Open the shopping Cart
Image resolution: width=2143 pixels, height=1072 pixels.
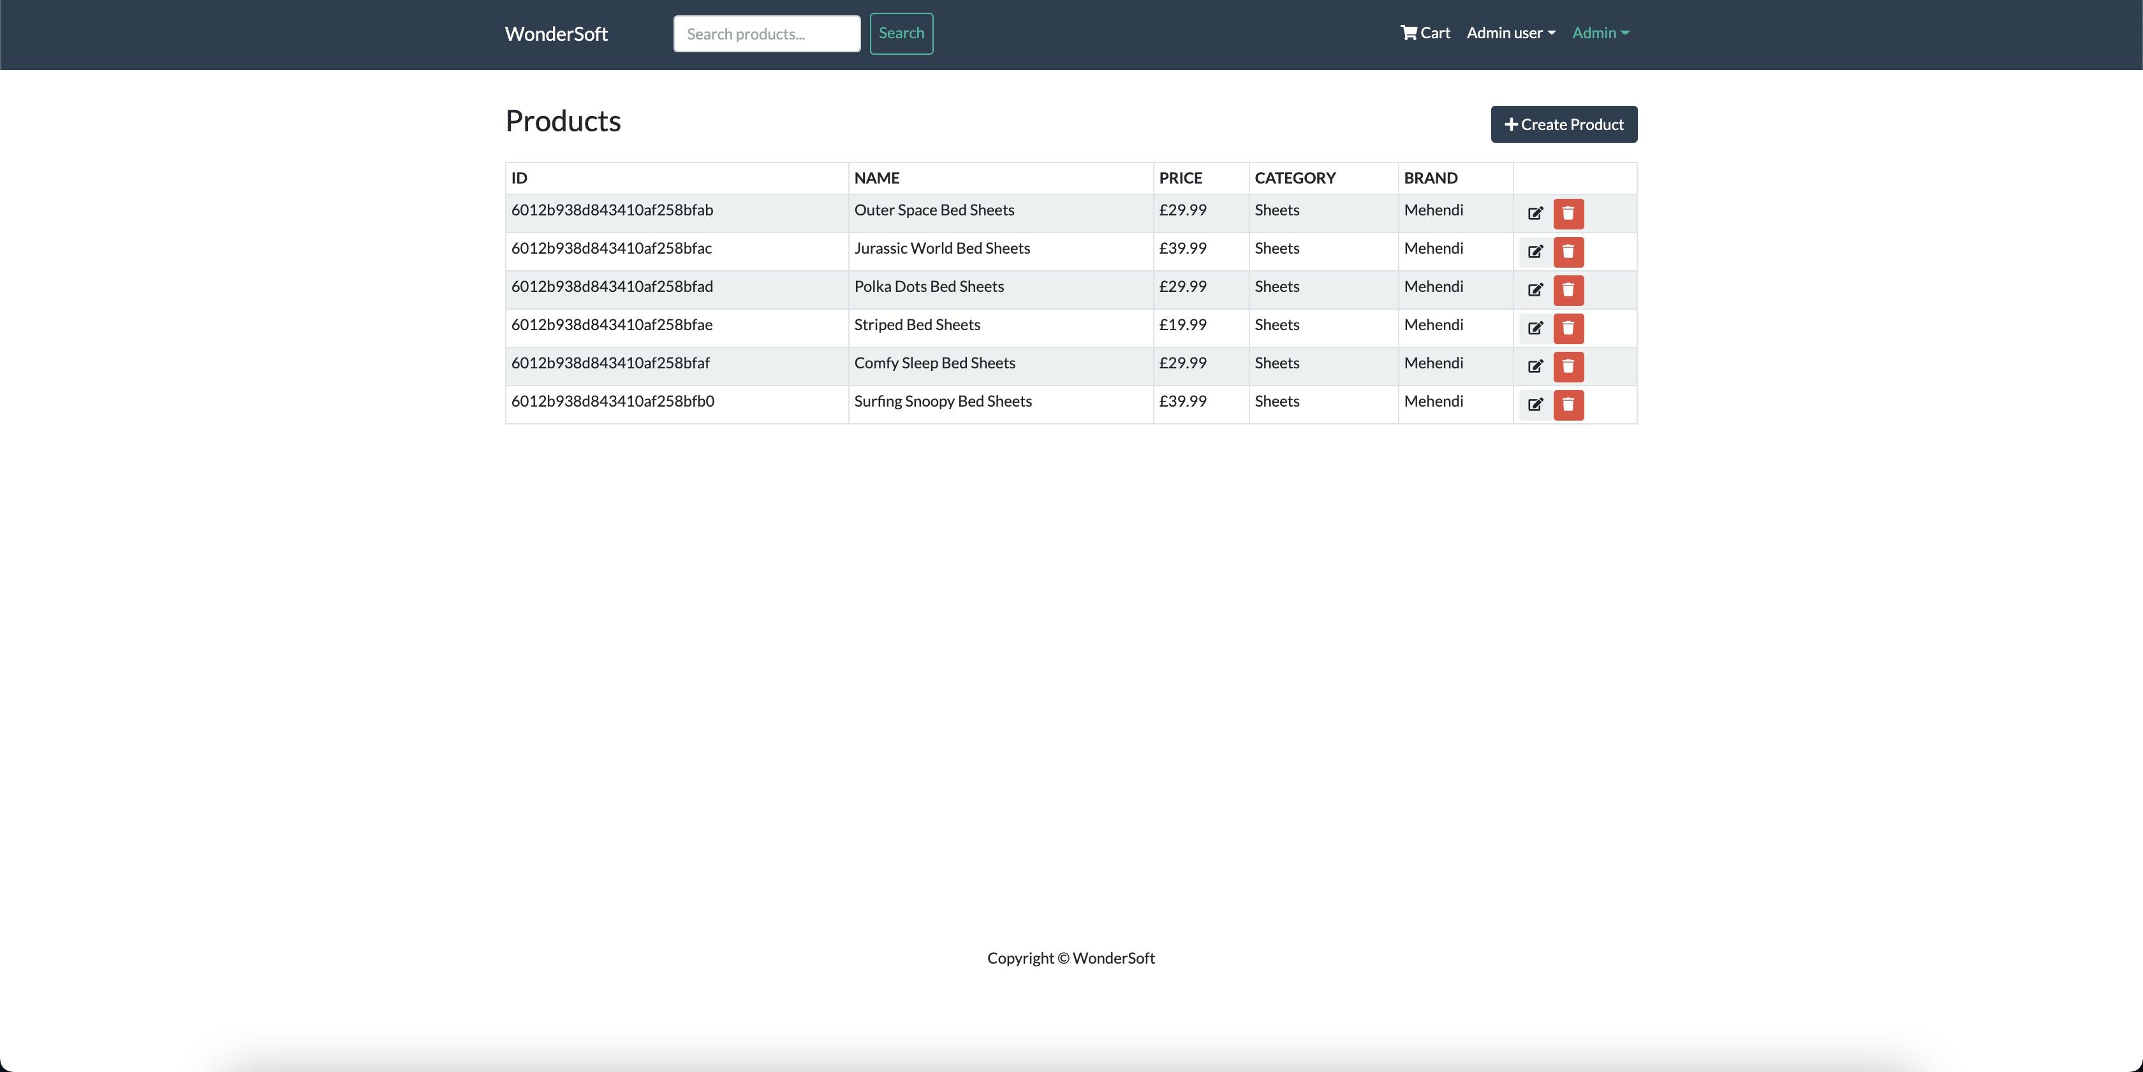point(1425,33)
